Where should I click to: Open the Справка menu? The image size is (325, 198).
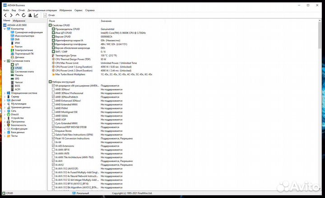tap(90, 10)
